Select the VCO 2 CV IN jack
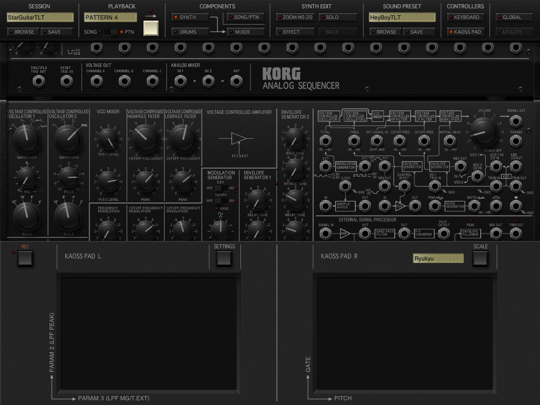 point(477,177)
